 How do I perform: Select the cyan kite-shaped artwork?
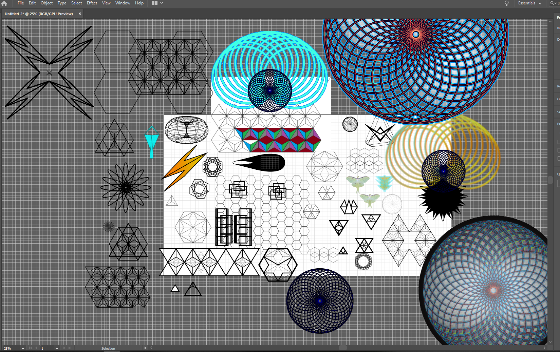(151, 142)
